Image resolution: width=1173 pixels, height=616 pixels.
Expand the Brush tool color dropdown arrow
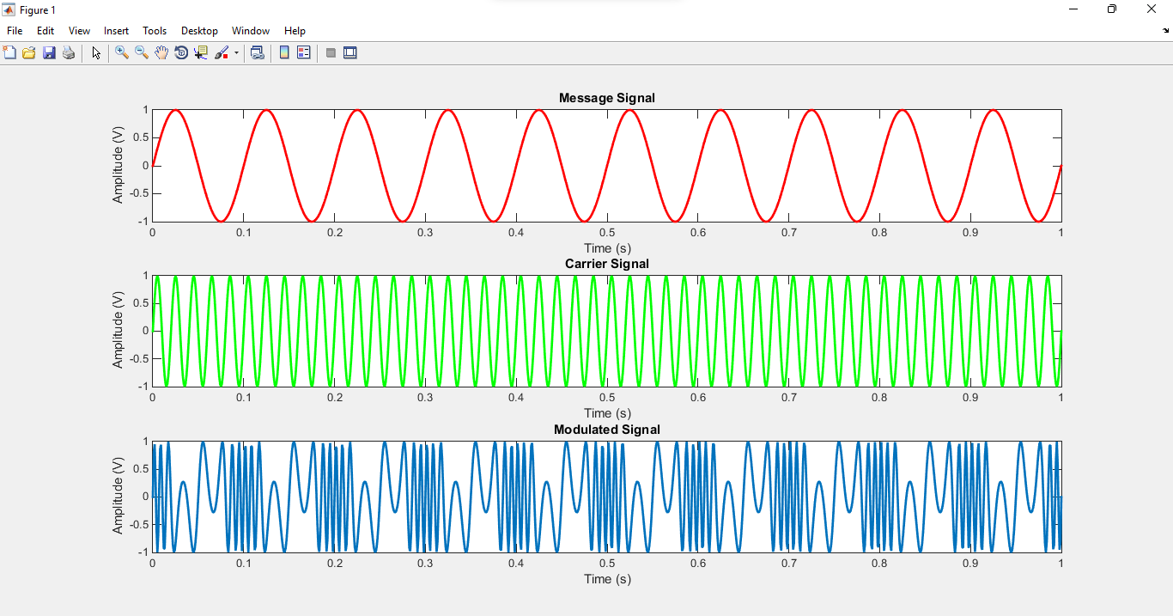pos(236,53)
